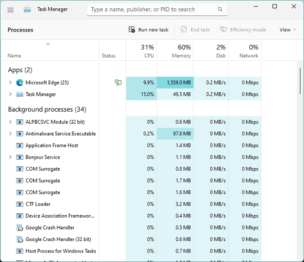Expand the Bonjour Service process
The height and width of the screenshot is (262, 304).
point(11,157)
